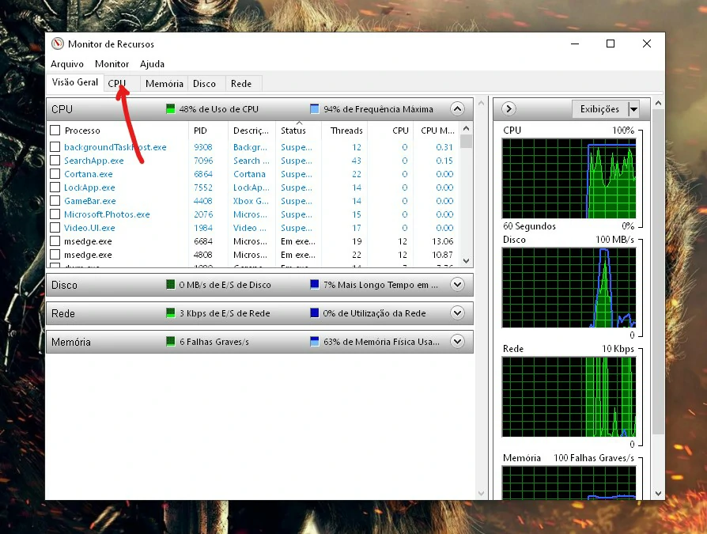Click the CPU usage graph
The width and height of the screenshot is (707, 534).
pos(569,178)
